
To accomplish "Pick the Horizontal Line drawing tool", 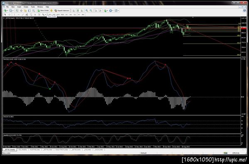I will [x=18, y=15].
